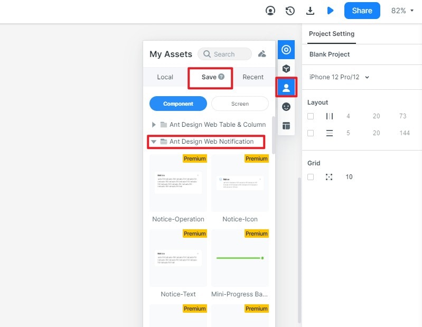Edit the grid size value 10
The image size is (422, 327).
point(349,177)
